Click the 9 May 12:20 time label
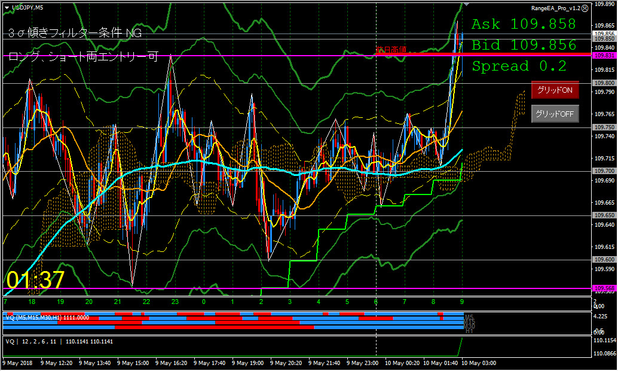This screenshot has width=618, height=371. coord(56,363)
